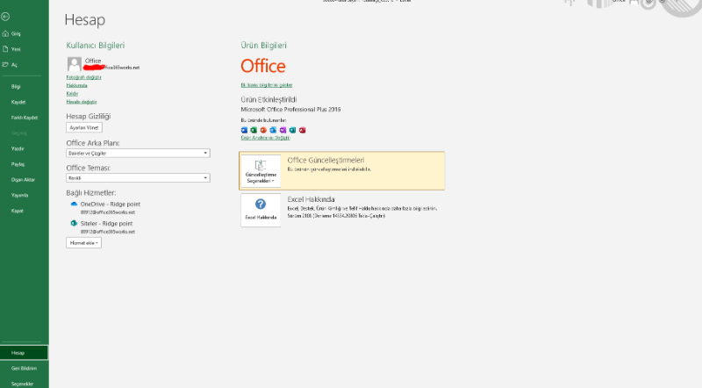
Task: Open the Office Arka Planı dropdown
Action: pos(138,154)
